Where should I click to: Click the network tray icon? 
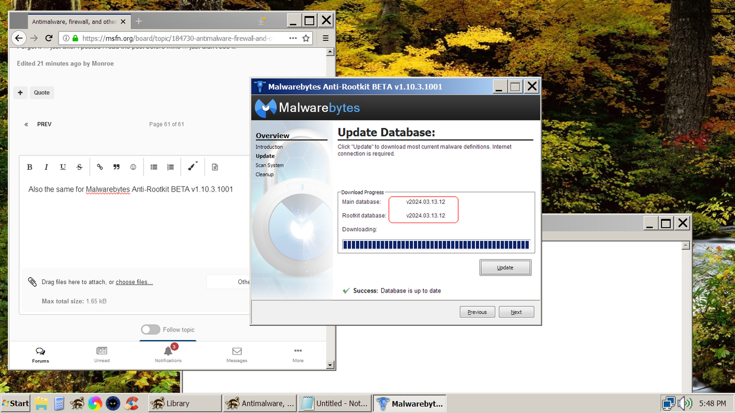coord(668,403)
